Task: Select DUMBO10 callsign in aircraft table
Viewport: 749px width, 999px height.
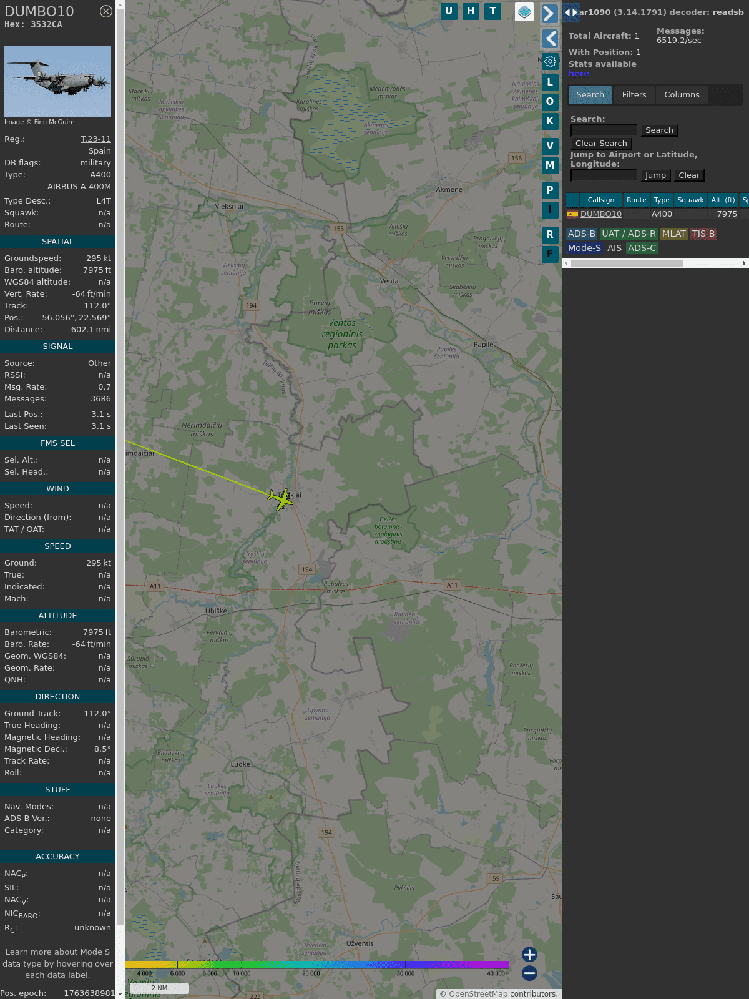Action: tap(601, 214)
